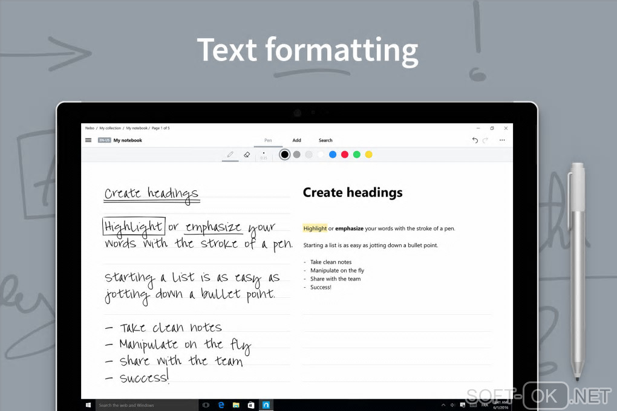Open the volume control in system tray
The image size is (617, 411).
click(x=452, y=405)
